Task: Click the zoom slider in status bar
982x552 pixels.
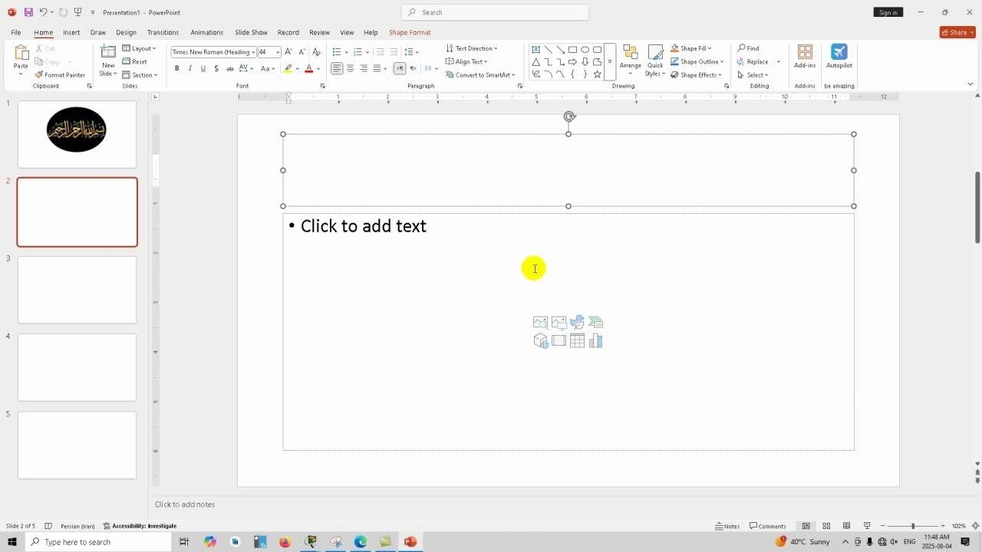Action: coord(912,526)
